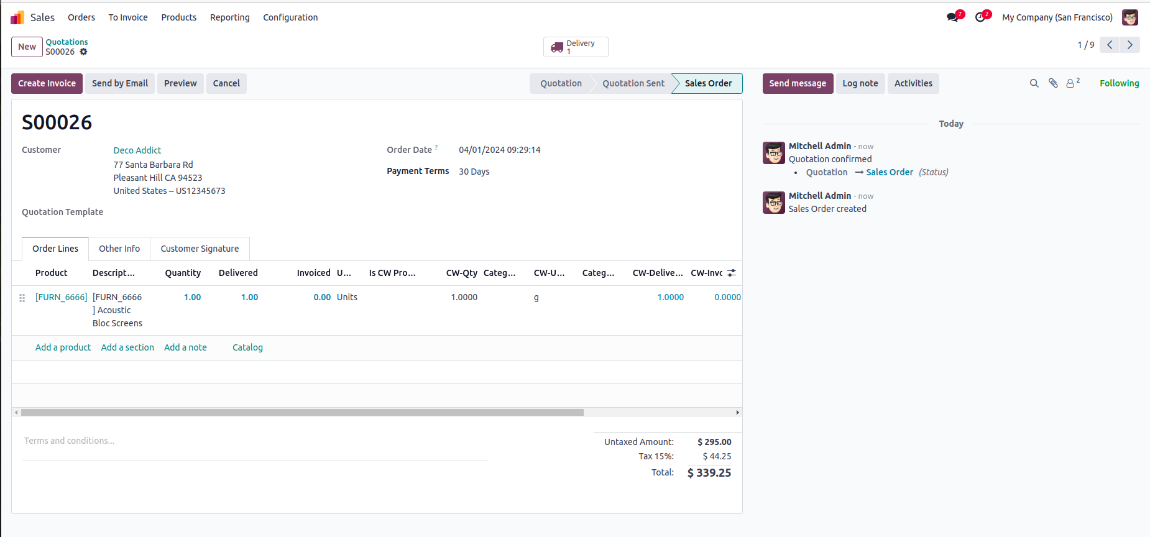Click the Add a section link
The image size is (1150, 537).
pyautogui.click(x=127, y=347)
